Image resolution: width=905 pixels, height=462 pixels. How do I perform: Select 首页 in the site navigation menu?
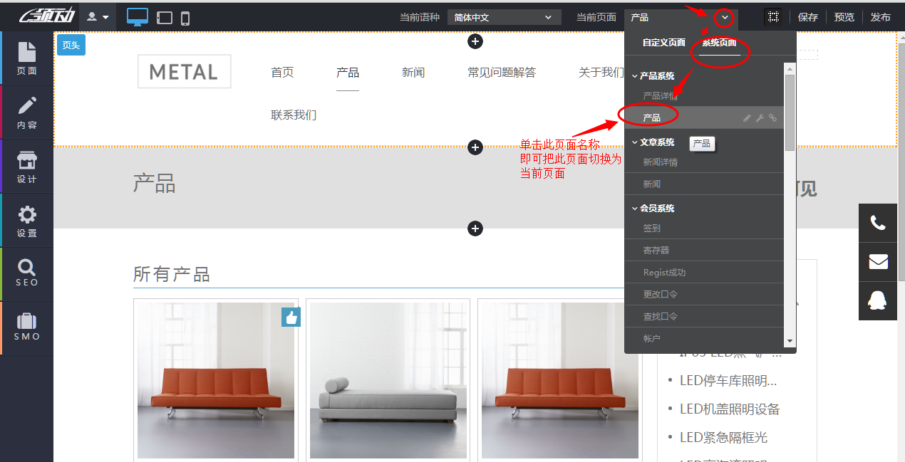(x=282, y=71)
